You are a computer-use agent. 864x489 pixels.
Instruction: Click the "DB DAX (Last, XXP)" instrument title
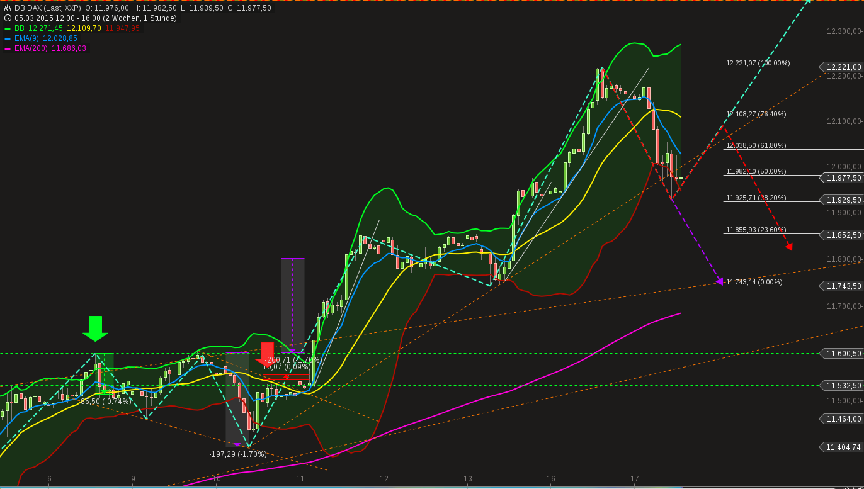tap(48, 8)
